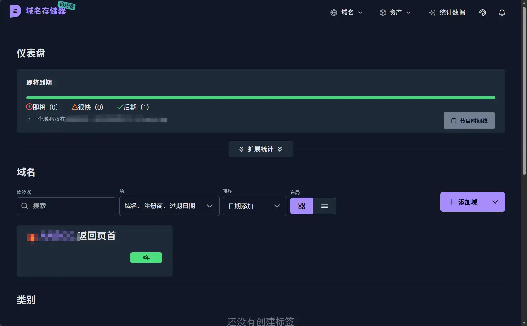Switch to list layout view
527x326 pixels.
[x=324, y=206]
